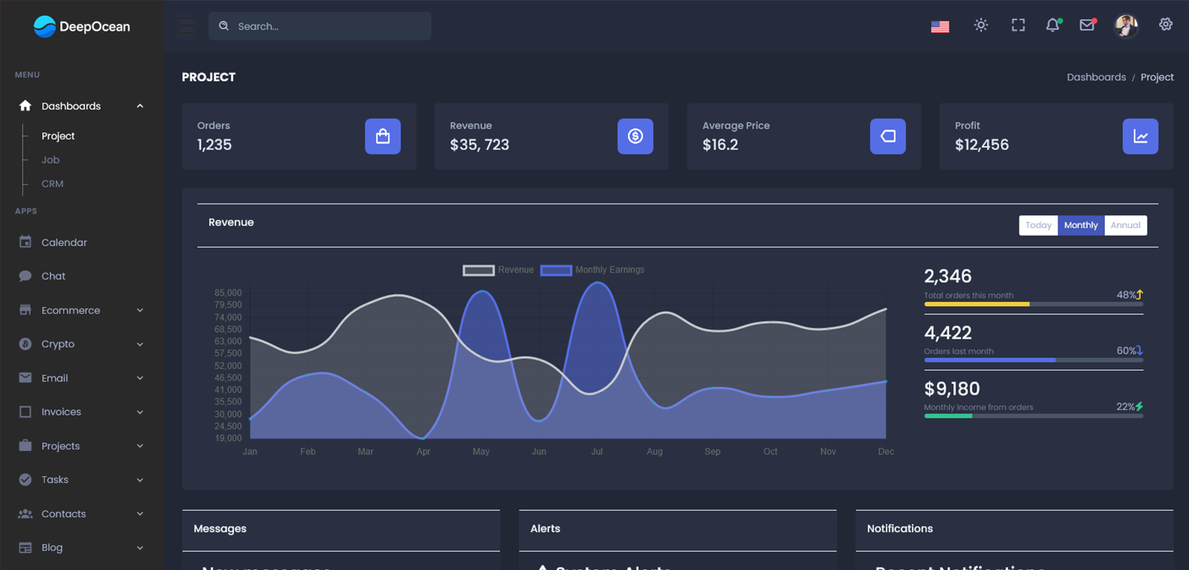Screen dimensions: 1189x570
Task: Click the Revenue dollar coin icon
Action: click(x=635, y=136)
